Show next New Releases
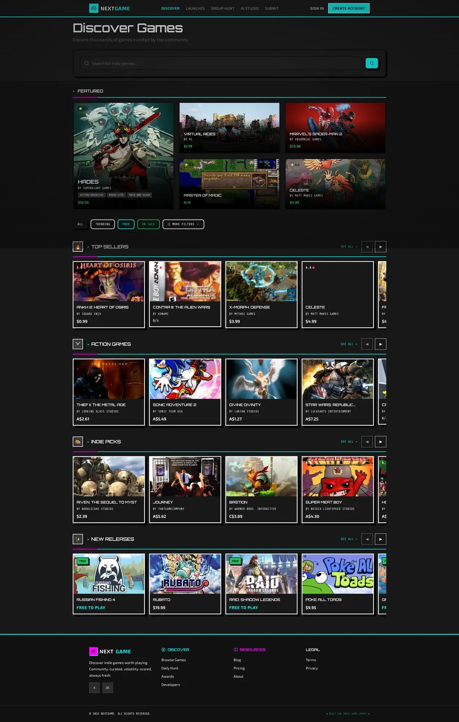Viewport: 459px width, 722px height. [380, 539]
